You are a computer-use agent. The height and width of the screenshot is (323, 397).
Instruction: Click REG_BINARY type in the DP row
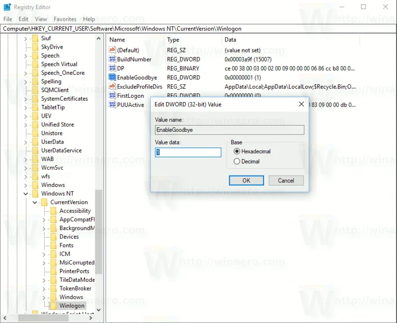pos(183,68)
